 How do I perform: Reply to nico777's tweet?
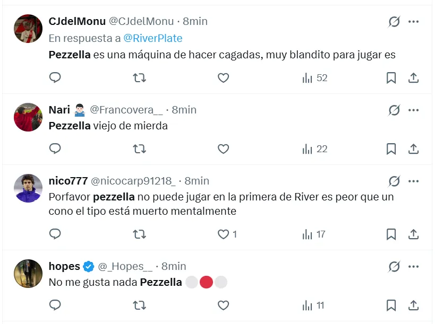click(x=55, y=234)
